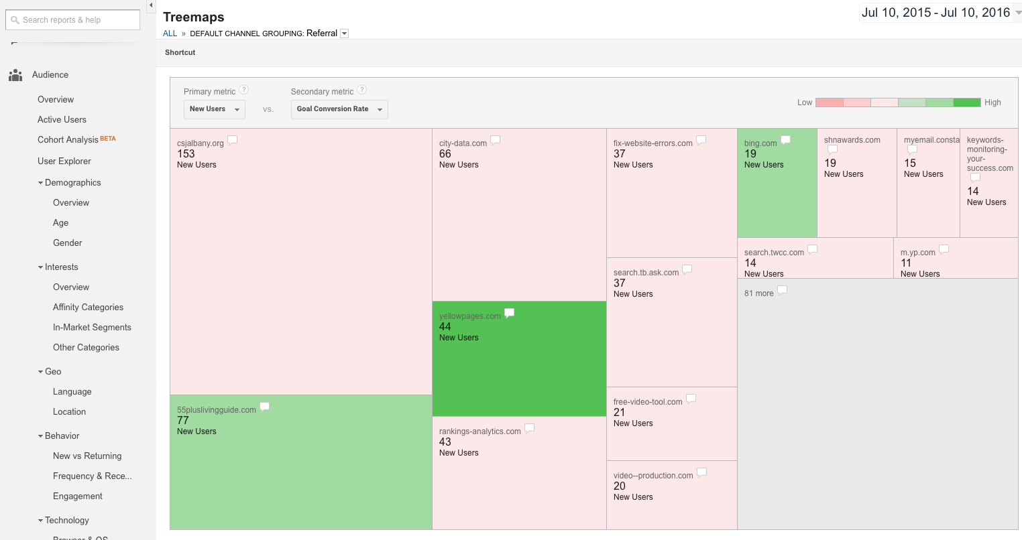
Task: Click comment bubble beside search.tb.ask.com
Action: click(687, 270)
